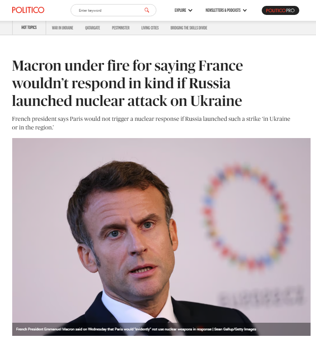The width and height of the screenshot is (316, 344).
Task: Focus the Enter keyword search field
Action: [113, 10]
